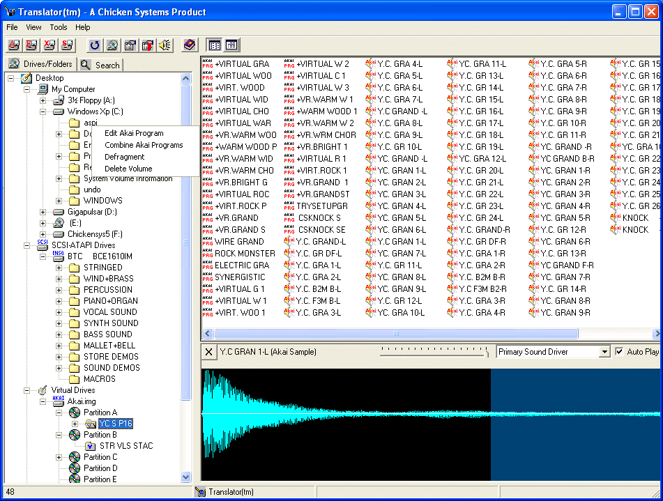Select the 3½ Floppy (A:) drive
The height and width of the screenshot is (501, 663).
pyautogui.click(x=91, y=100)
